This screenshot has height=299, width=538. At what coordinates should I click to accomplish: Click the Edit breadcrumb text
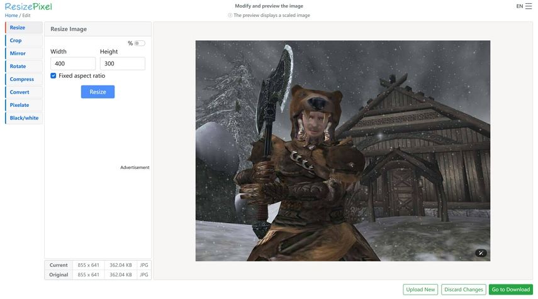26,16
